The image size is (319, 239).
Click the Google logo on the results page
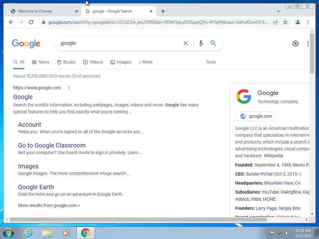(x=26, y=44)
